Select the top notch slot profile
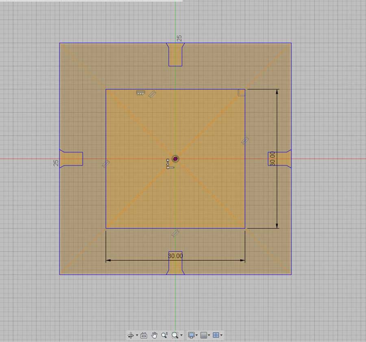366x342 pixels. point(175,54)
